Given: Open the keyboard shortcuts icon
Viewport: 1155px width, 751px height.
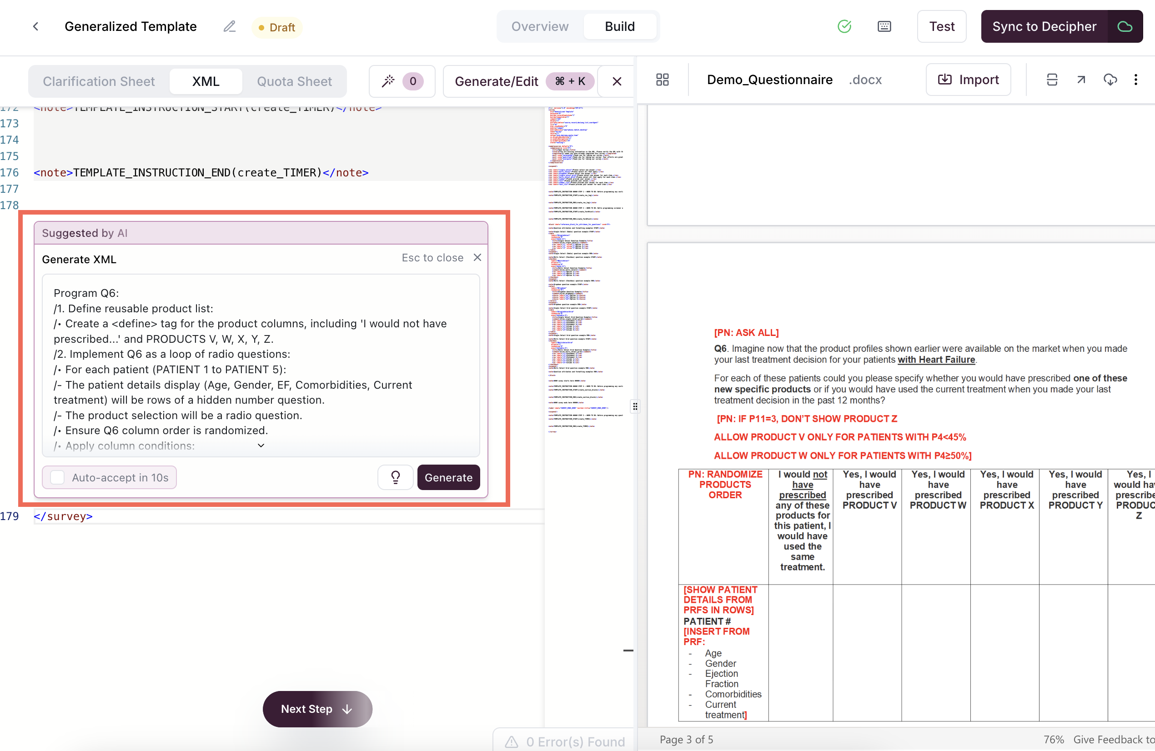Looking at the screenshot, I should click(884, 26).
